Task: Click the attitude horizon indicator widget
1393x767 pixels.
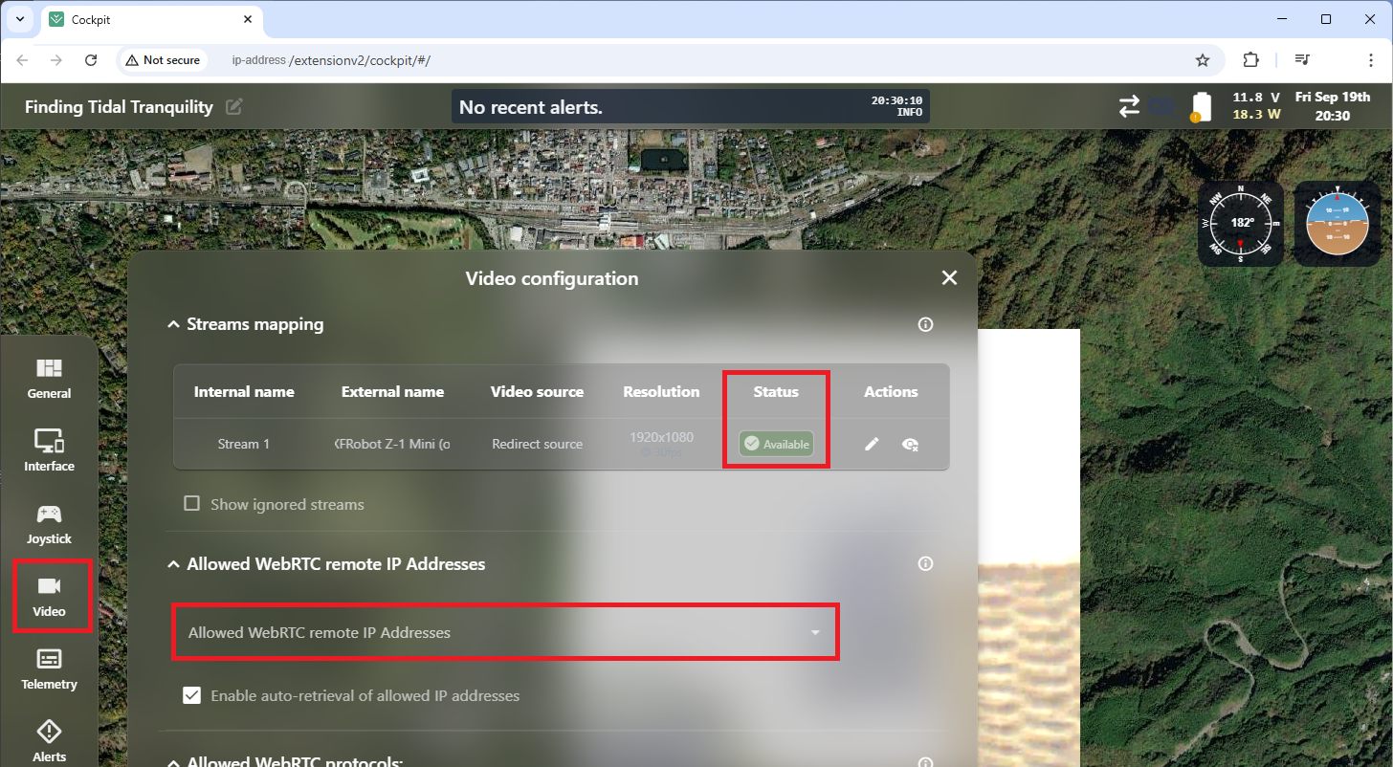Action: pyautogui.click(x=1337, y=223)
